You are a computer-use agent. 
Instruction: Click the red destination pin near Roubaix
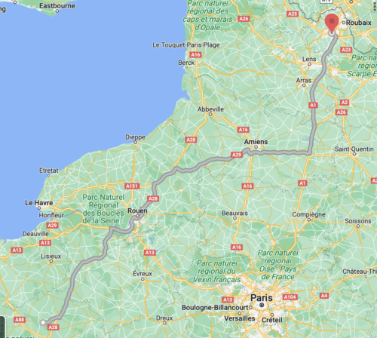click(332, 23)
